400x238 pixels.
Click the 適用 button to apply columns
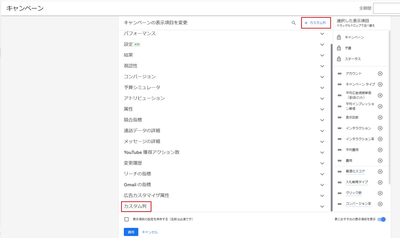(130, 232)
